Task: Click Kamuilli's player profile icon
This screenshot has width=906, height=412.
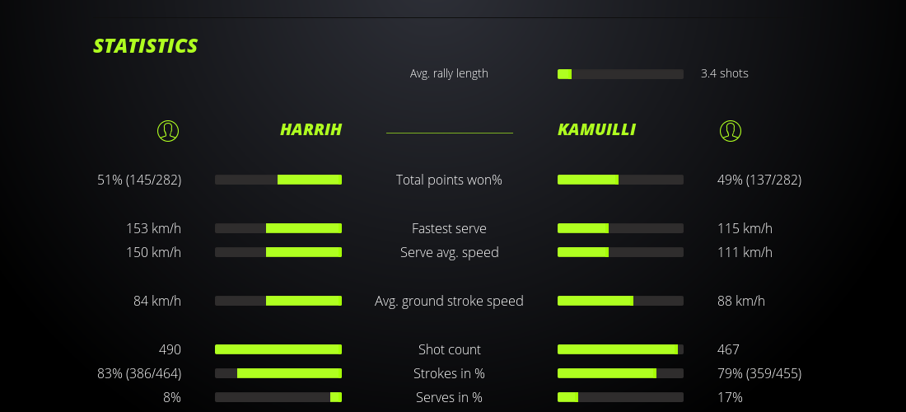Action: pos(731,130)
